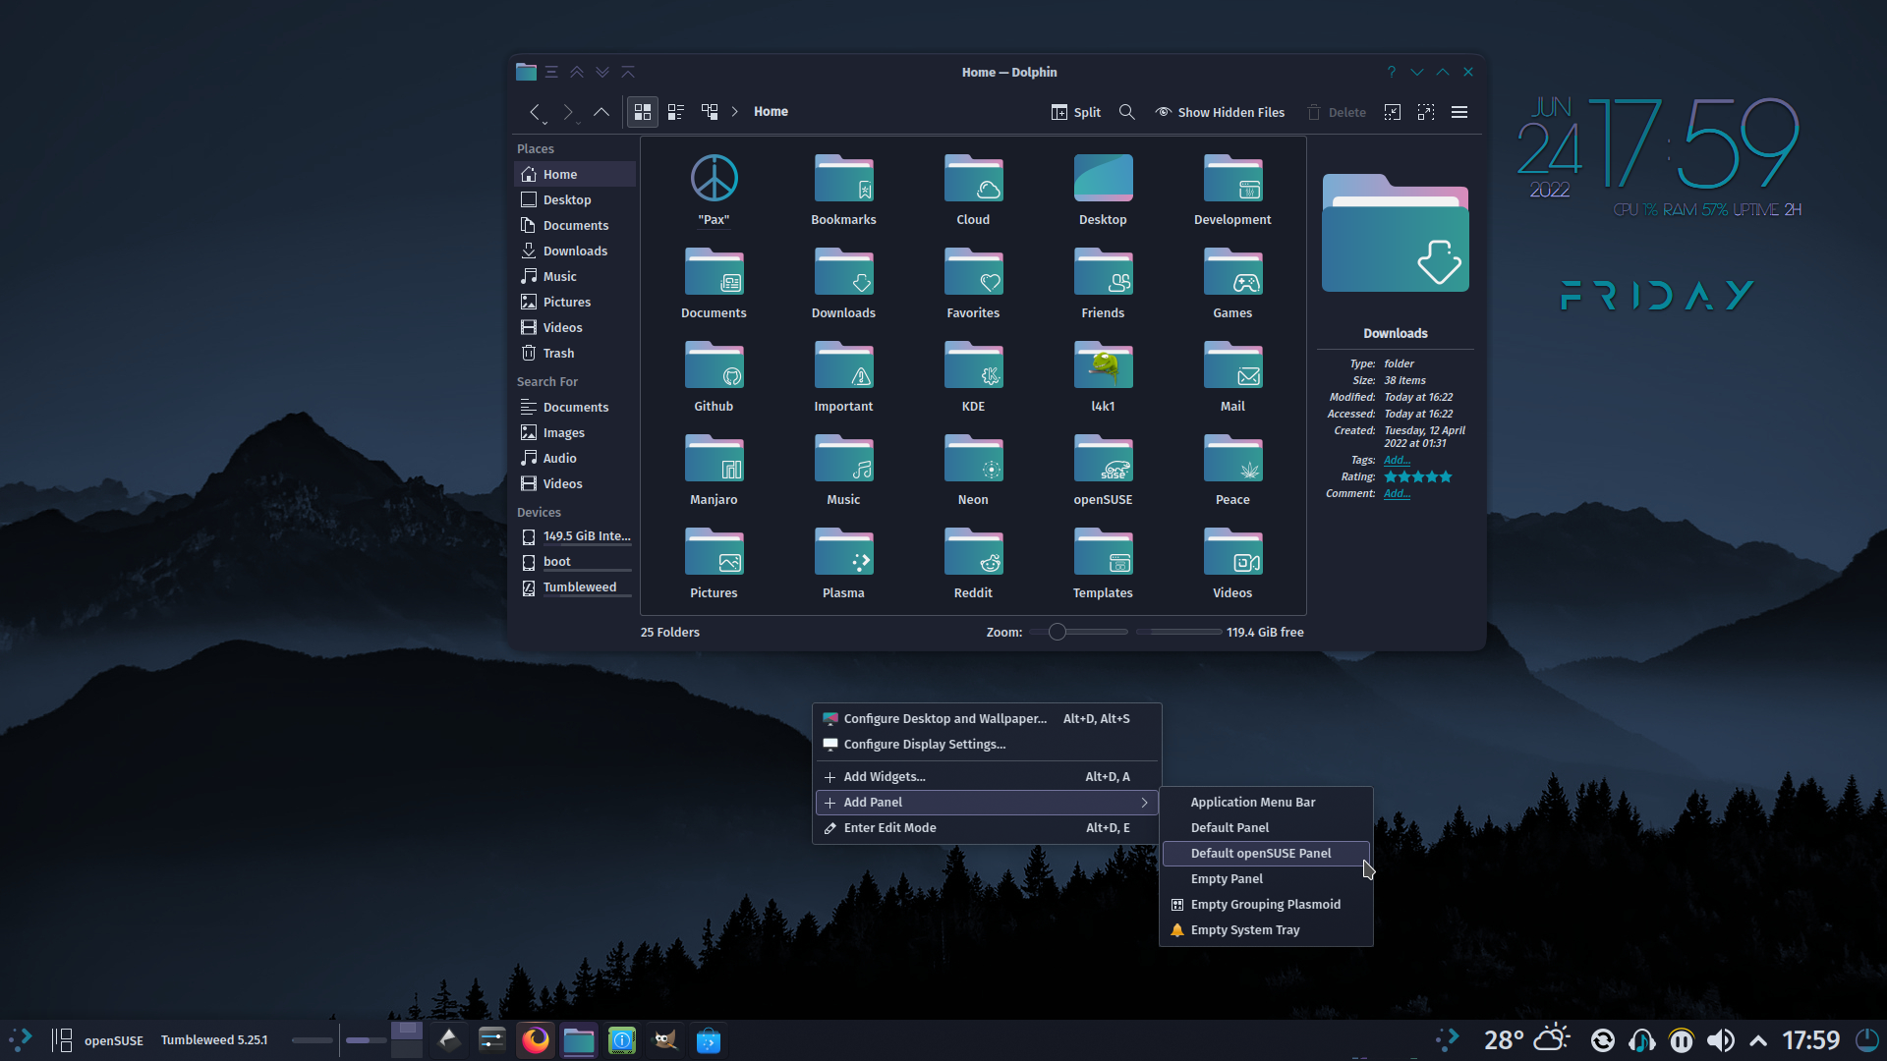The width and height of the screenshot is (1887, 1061).
Task: Go forward using the forward arrow
Action: (567, 112)
